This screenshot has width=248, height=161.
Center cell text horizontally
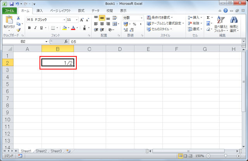point(102,24)
